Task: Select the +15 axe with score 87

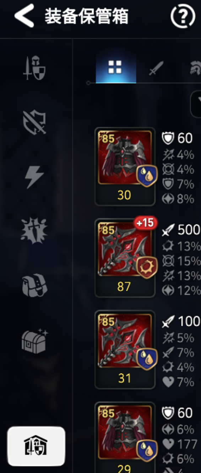Action: (125, 258)
